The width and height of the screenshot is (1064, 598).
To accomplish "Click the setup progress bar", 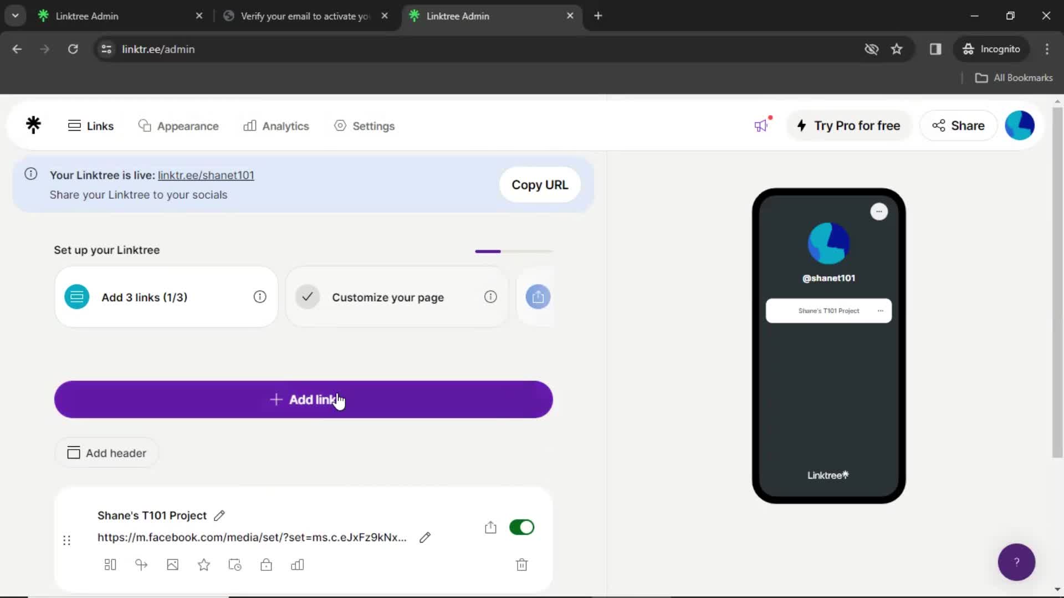I will pos(514,251).
